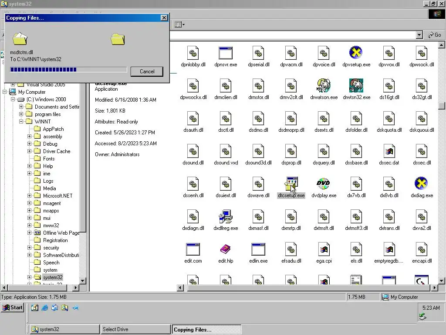Click the 5:23 AM taskbar clock
Viewport: 446px width, 335px height.
coord(431,308)
